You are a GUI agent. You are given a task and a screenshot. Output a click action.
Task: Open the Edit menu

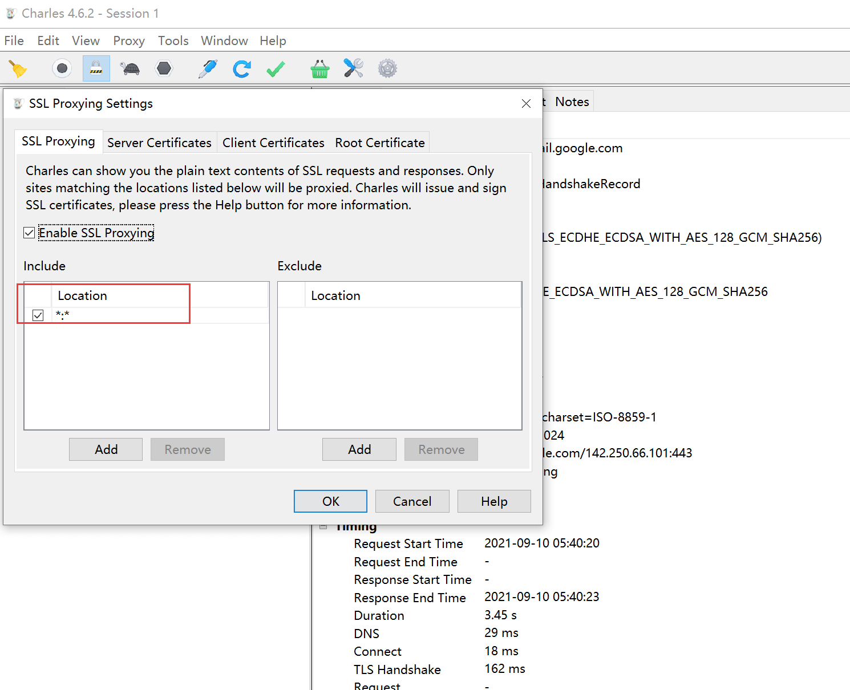click(48, 40)
